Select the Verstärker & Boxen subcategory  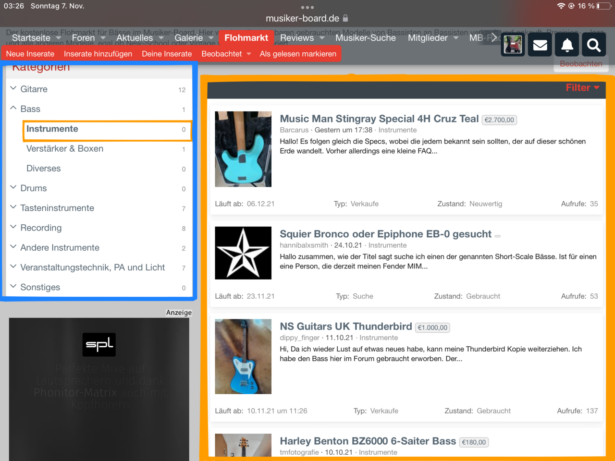[x=65, y=148]
